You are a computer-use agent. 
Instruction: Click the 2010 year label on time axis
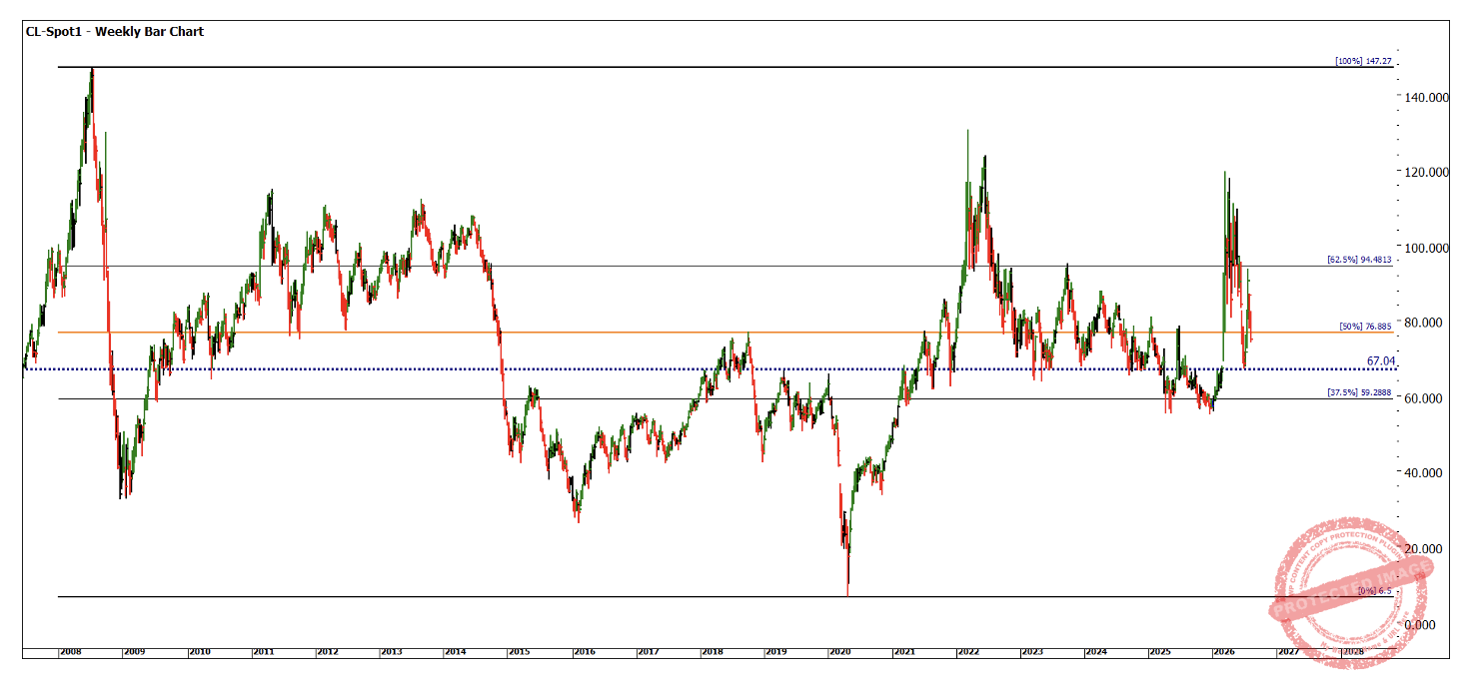(x=200, y=651)
